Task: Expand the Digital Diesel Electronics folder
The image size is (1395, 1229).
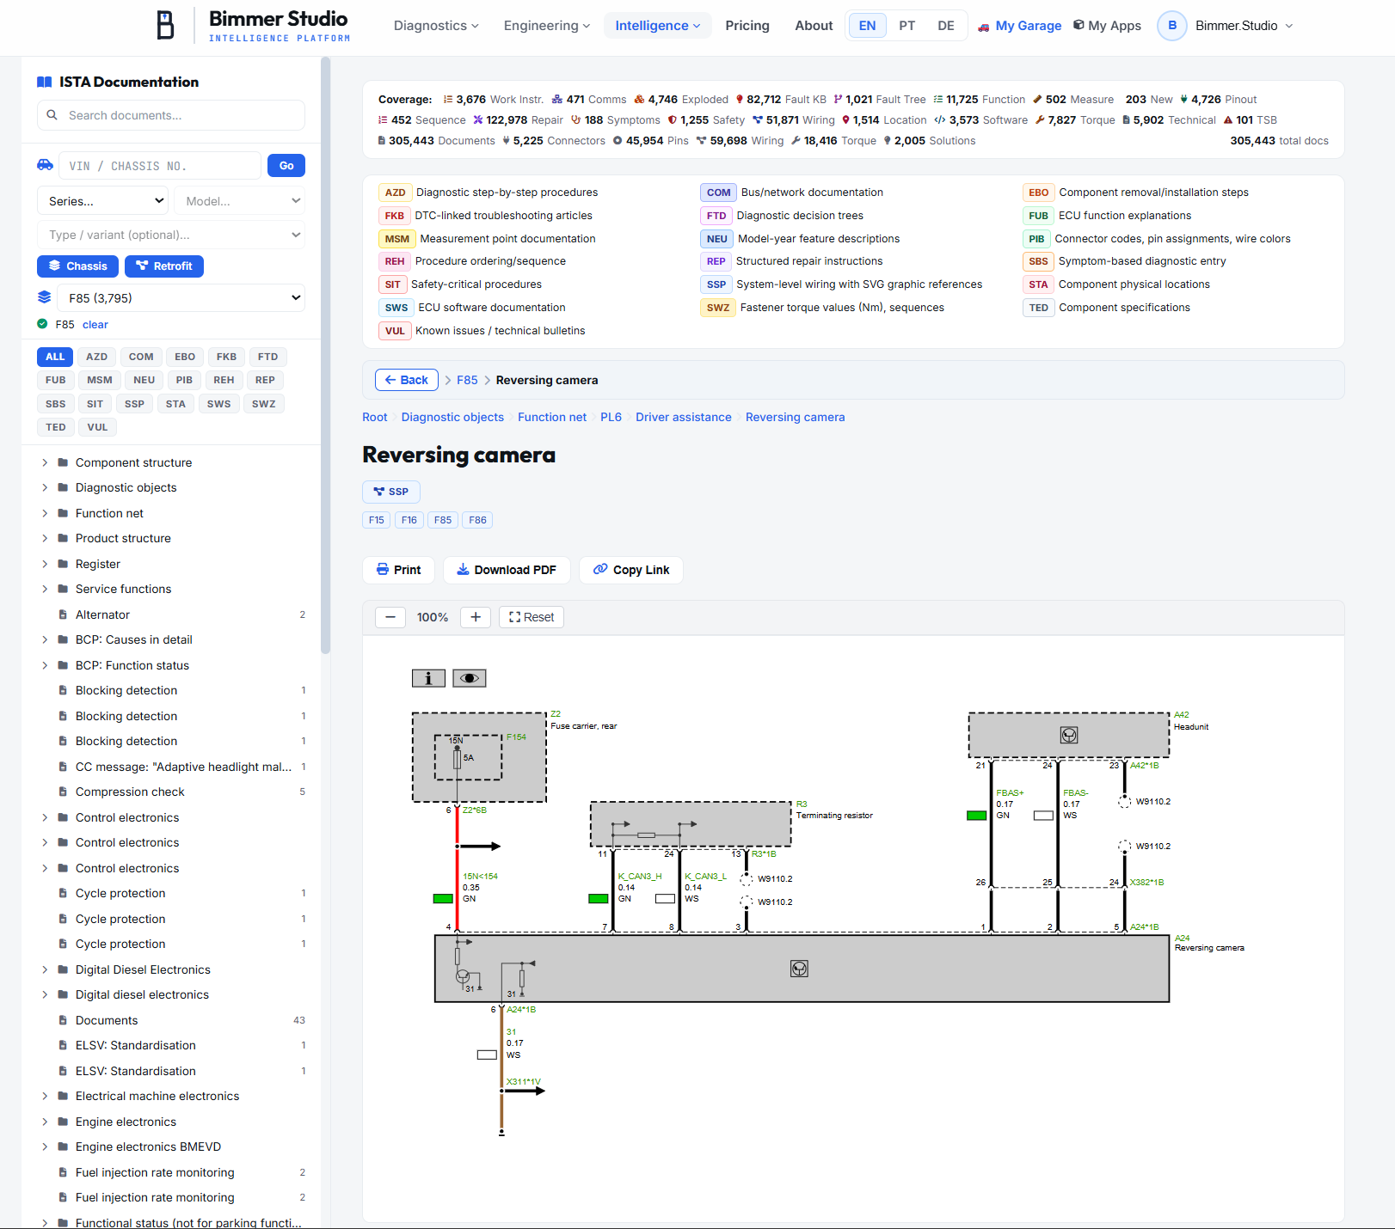Action: tap(45, 969)
